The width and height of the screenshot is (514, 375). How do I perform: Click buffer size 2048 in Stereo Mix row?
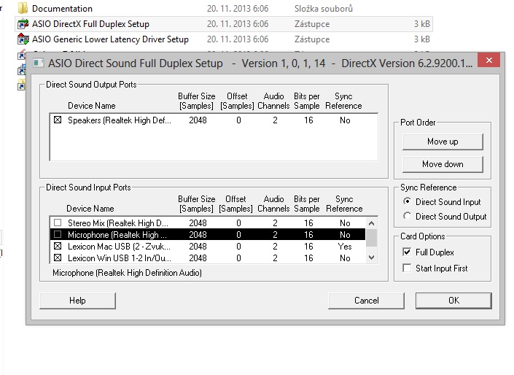click(198, 223)
